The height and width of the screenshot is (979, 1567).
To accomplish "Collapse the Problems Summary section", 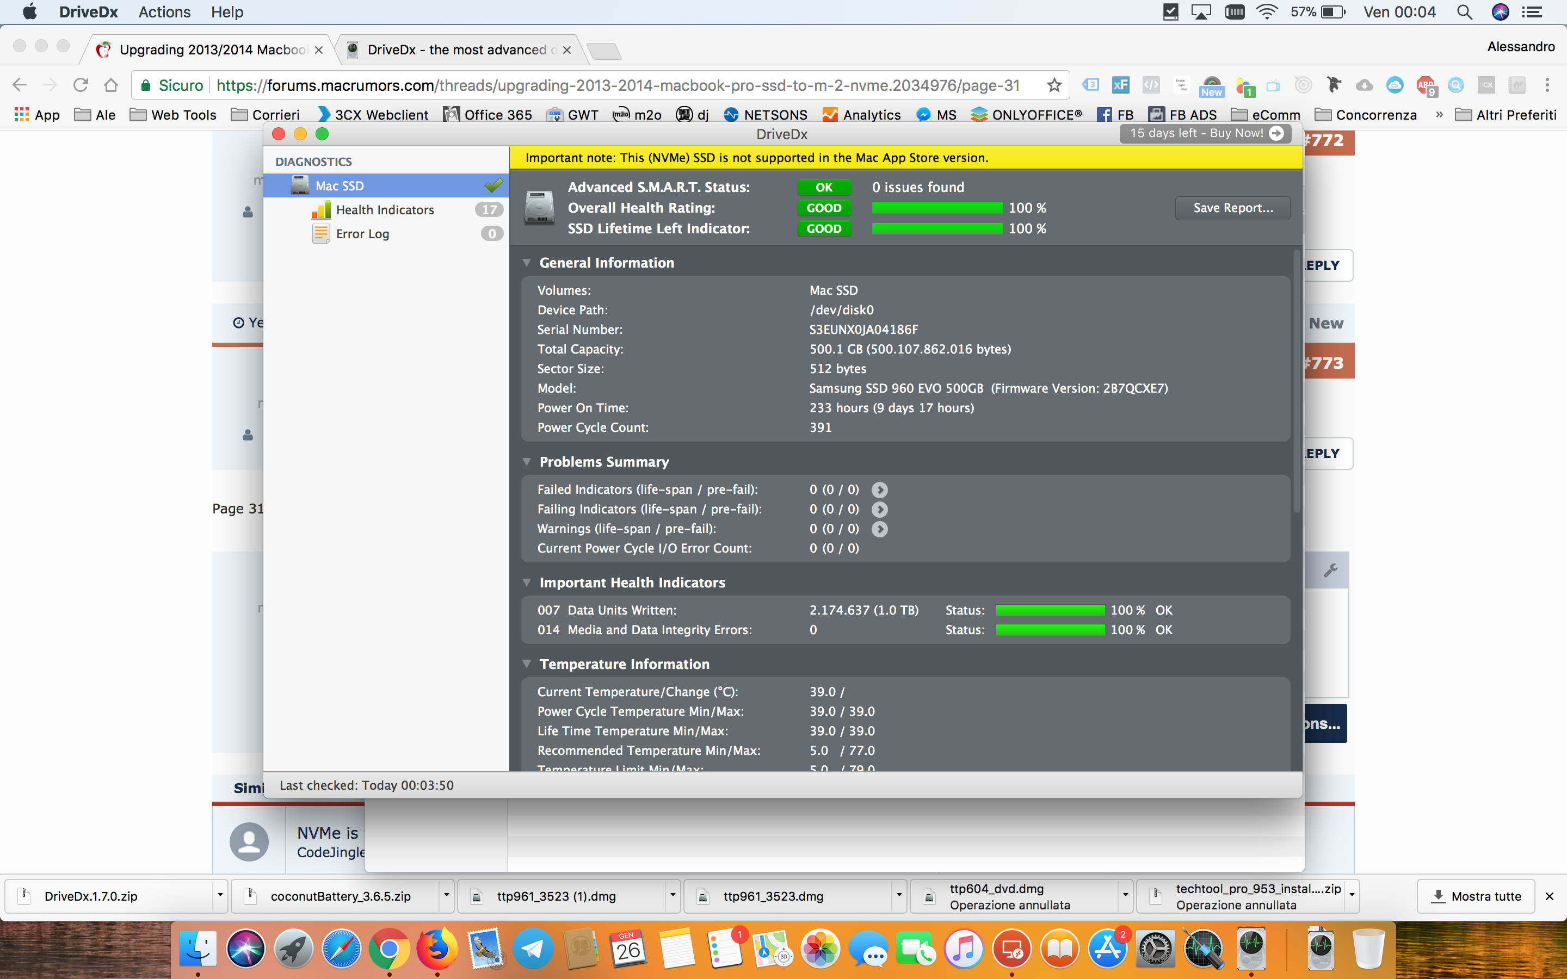I will coord(527,462).
